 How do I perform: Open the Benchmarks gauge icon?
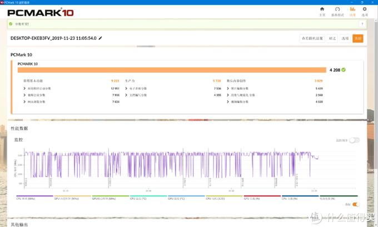pos(337,11)
